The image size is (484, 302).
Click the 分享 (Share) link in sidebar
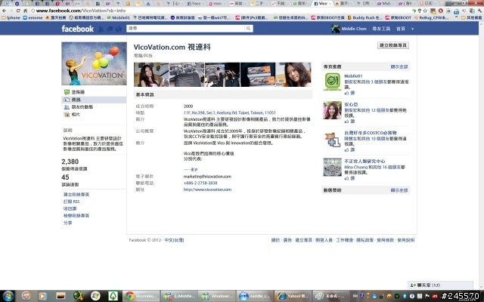point(67,223)
